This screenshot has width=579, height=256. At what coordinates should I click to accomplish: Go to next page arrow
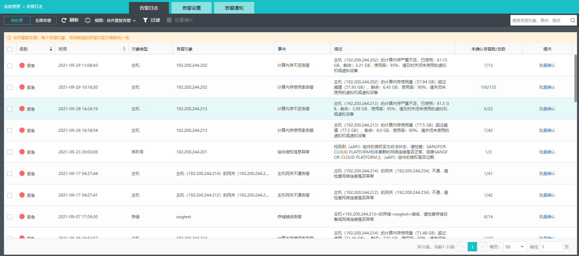click(482, 247)
